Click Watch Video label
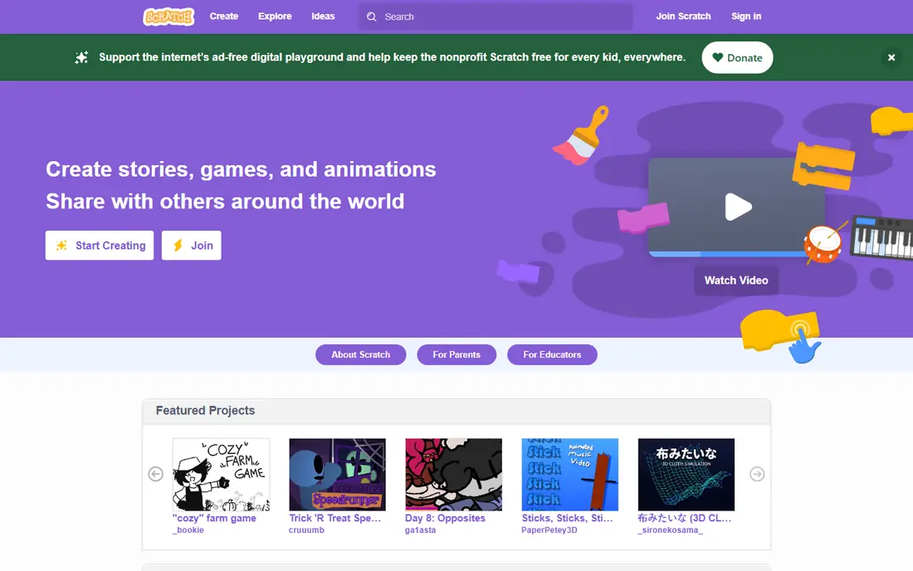This screenshot has width=913, height=571. 736,280
